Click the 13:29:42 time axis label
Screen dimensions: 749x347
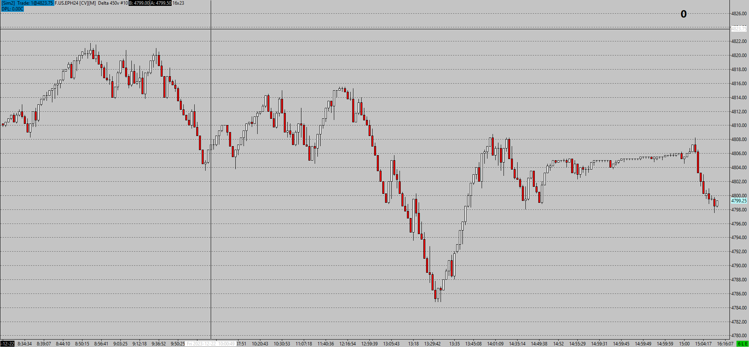432,344
